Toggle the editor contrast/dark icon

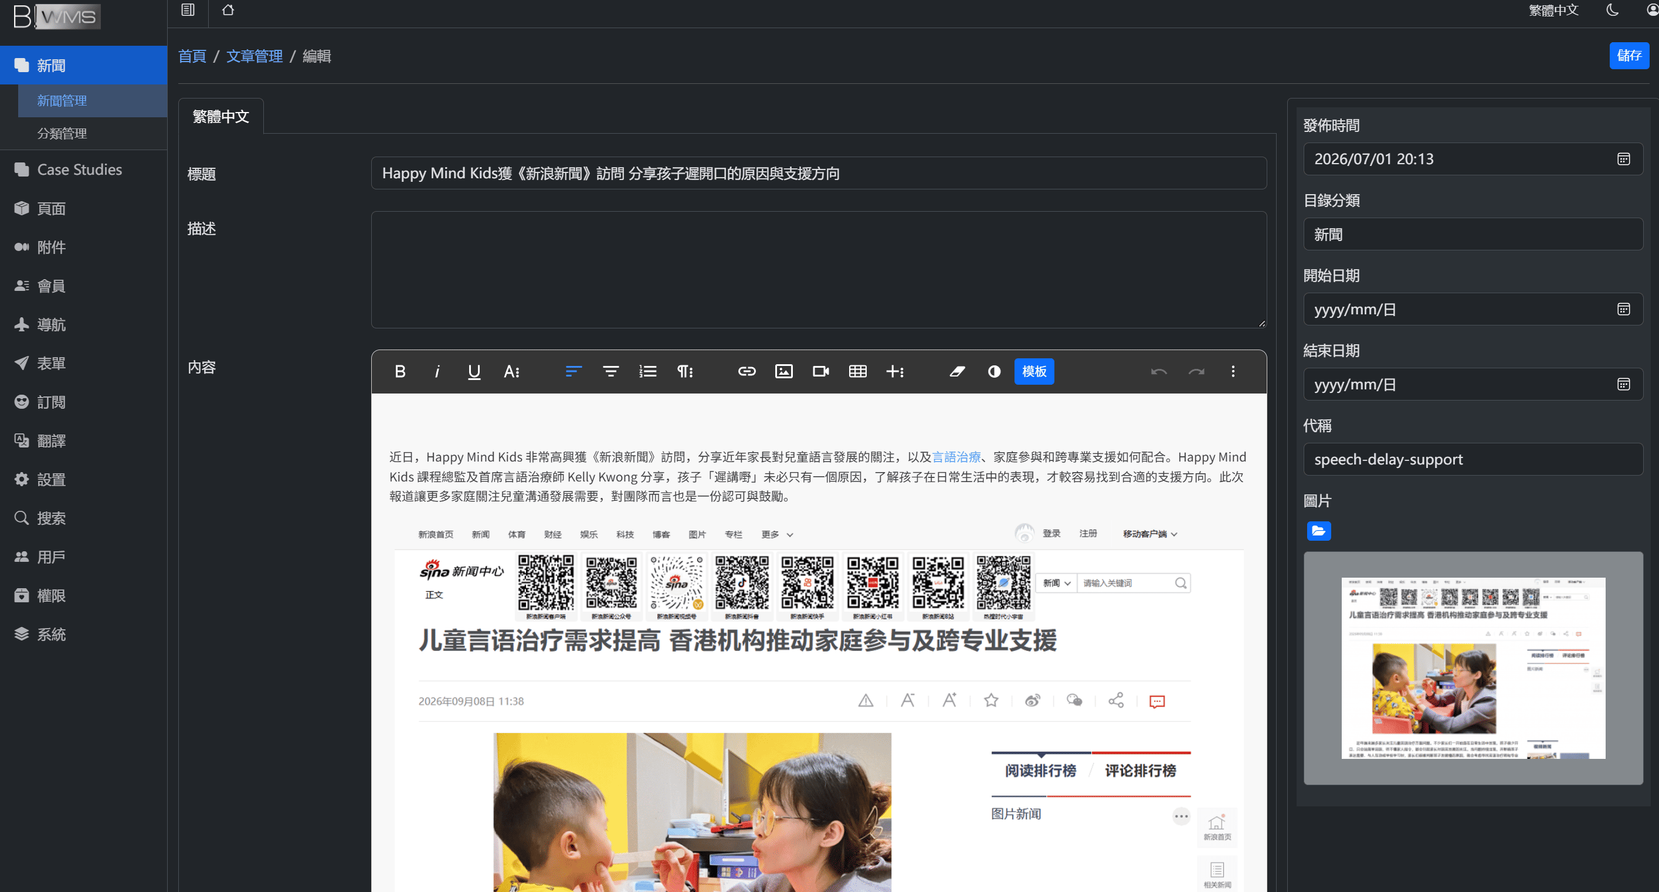[994, 371]
